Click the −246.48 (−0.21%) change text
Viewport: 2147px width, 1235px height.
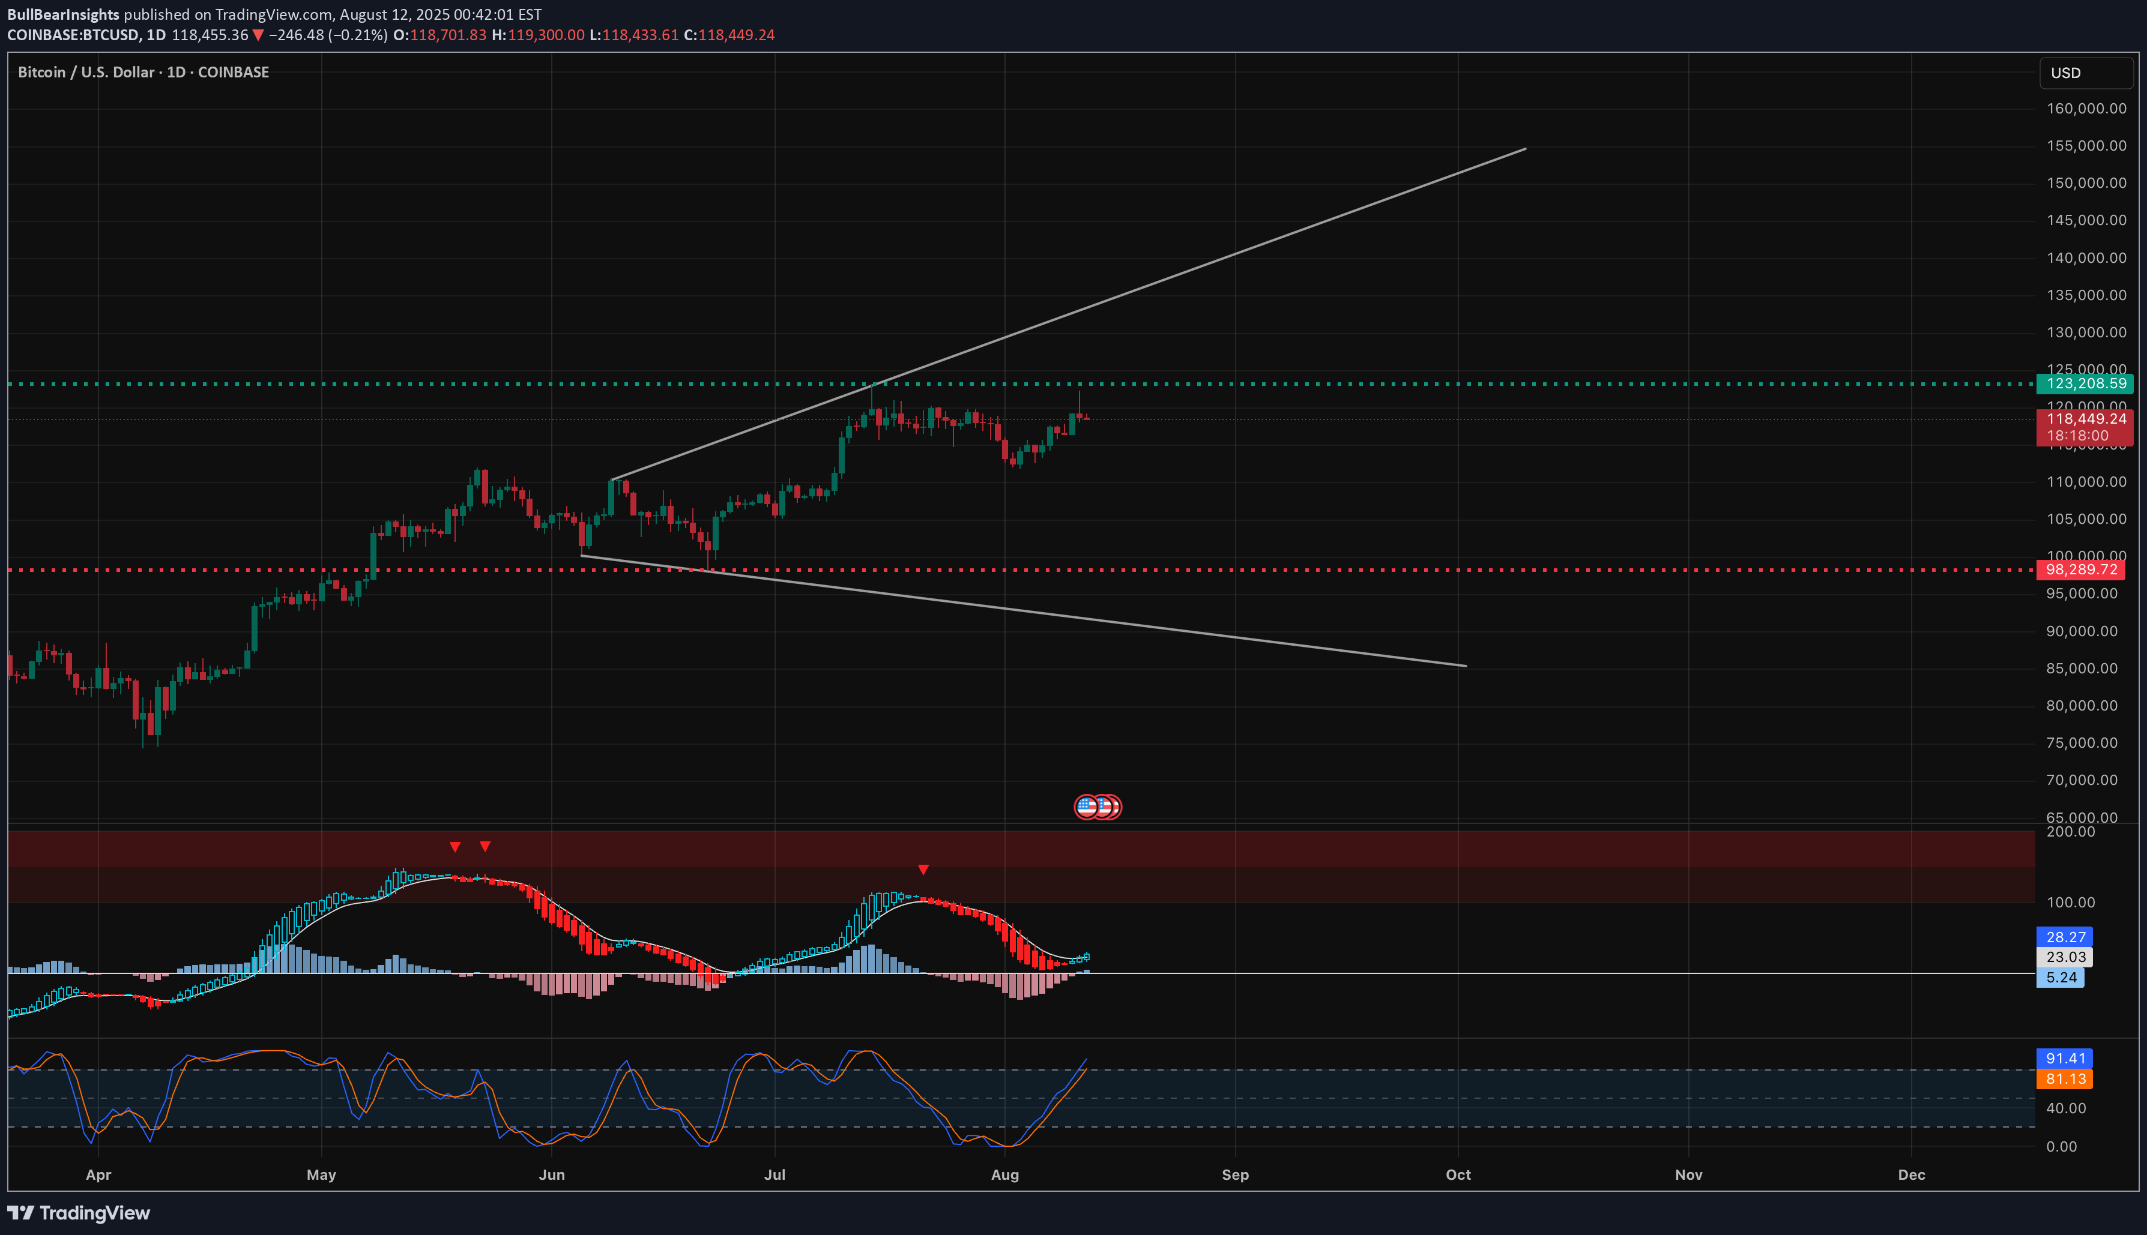328,35
